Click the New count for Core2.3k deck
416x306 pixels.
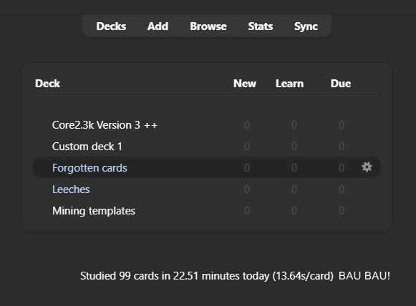point(247,125)
